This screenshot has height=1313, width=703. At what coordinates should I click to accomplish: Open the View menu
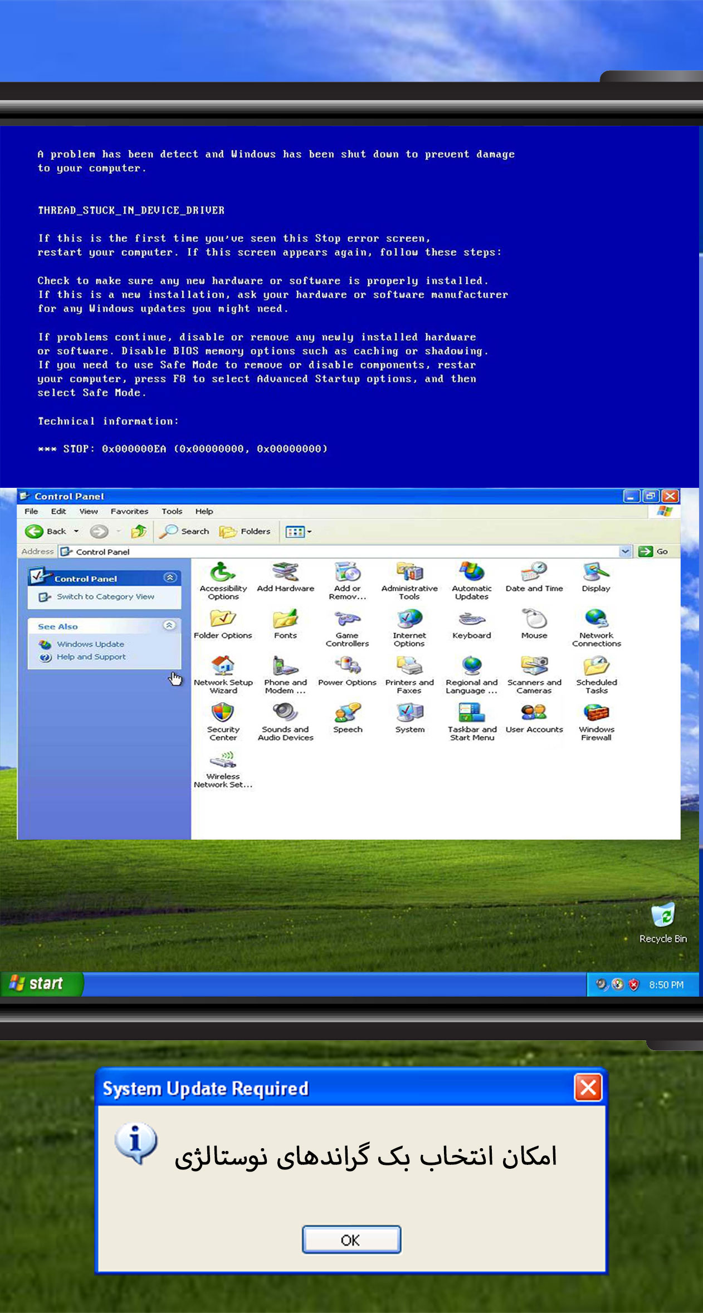89,511
